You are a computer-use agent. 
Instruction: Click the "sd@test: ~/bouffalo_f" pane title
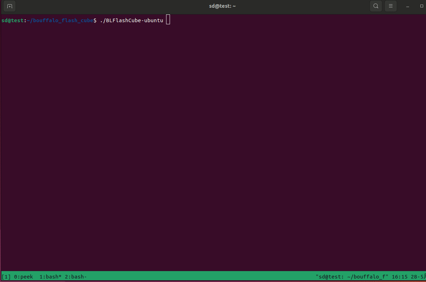point(352,277)
